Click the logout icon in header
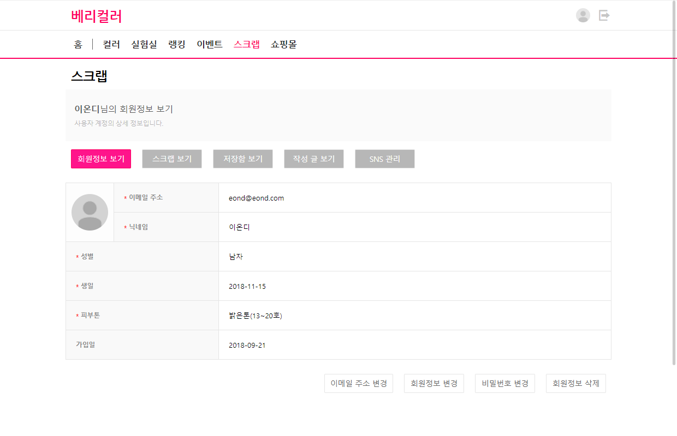 point(604,15)
